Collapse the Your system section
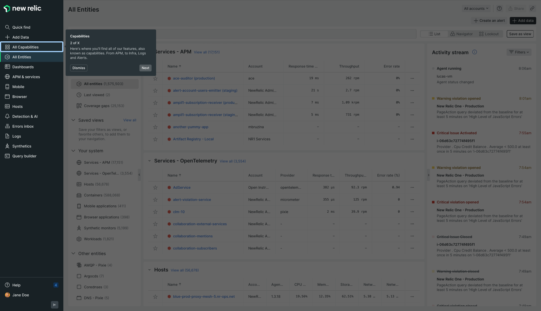Viewport: 541px width, 311px height. coord(73,151)
